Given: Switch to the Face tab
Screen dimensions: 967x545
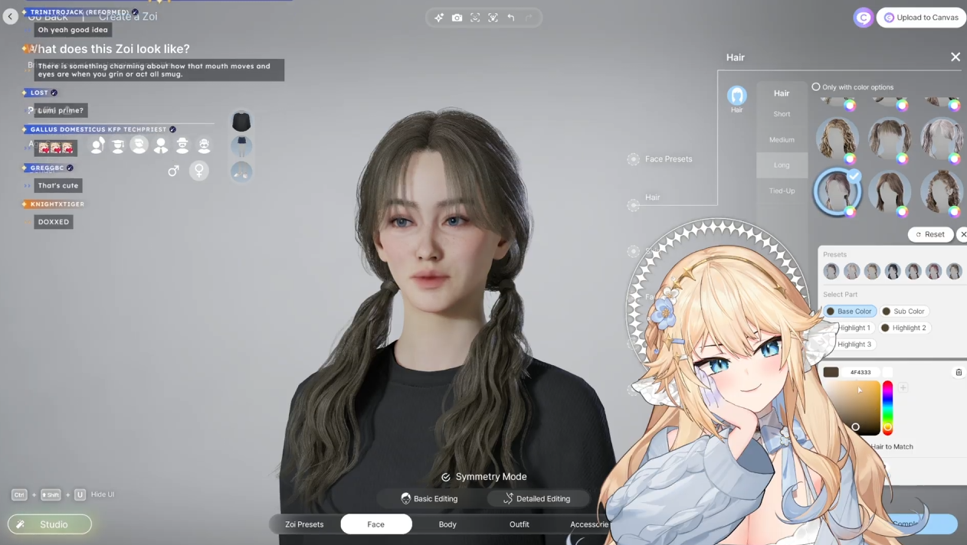Looking at the screenshot, I should coord(376,524).
